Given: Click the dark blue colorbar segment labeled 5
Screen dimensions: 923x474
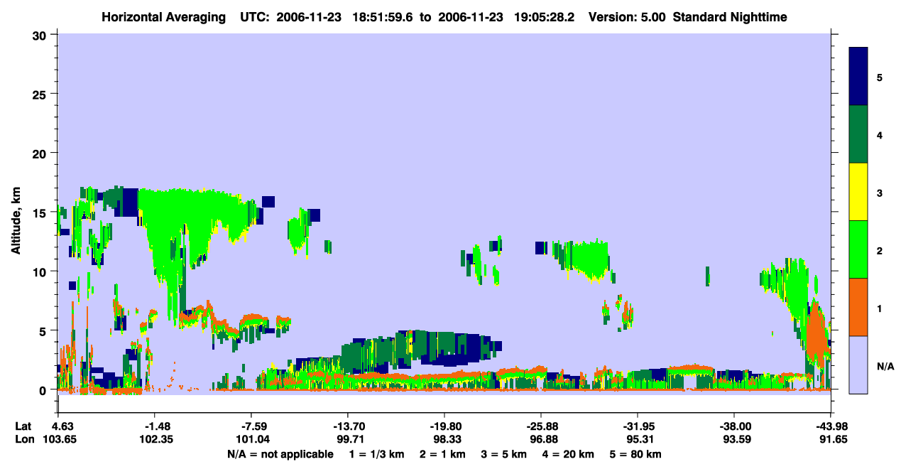Looking at the screenshot, I should pos(858,76).
